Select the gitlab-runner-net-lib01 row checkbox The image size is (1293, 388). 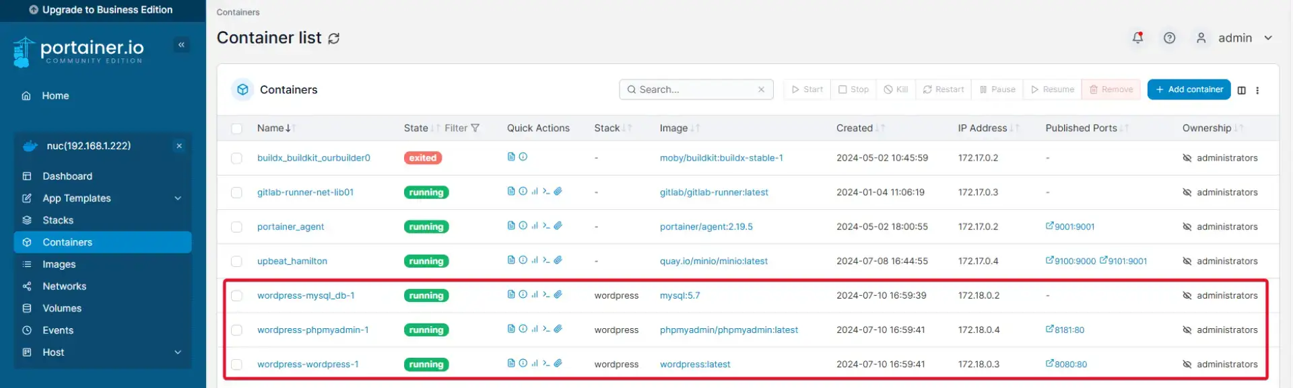(x=236, y=192)
